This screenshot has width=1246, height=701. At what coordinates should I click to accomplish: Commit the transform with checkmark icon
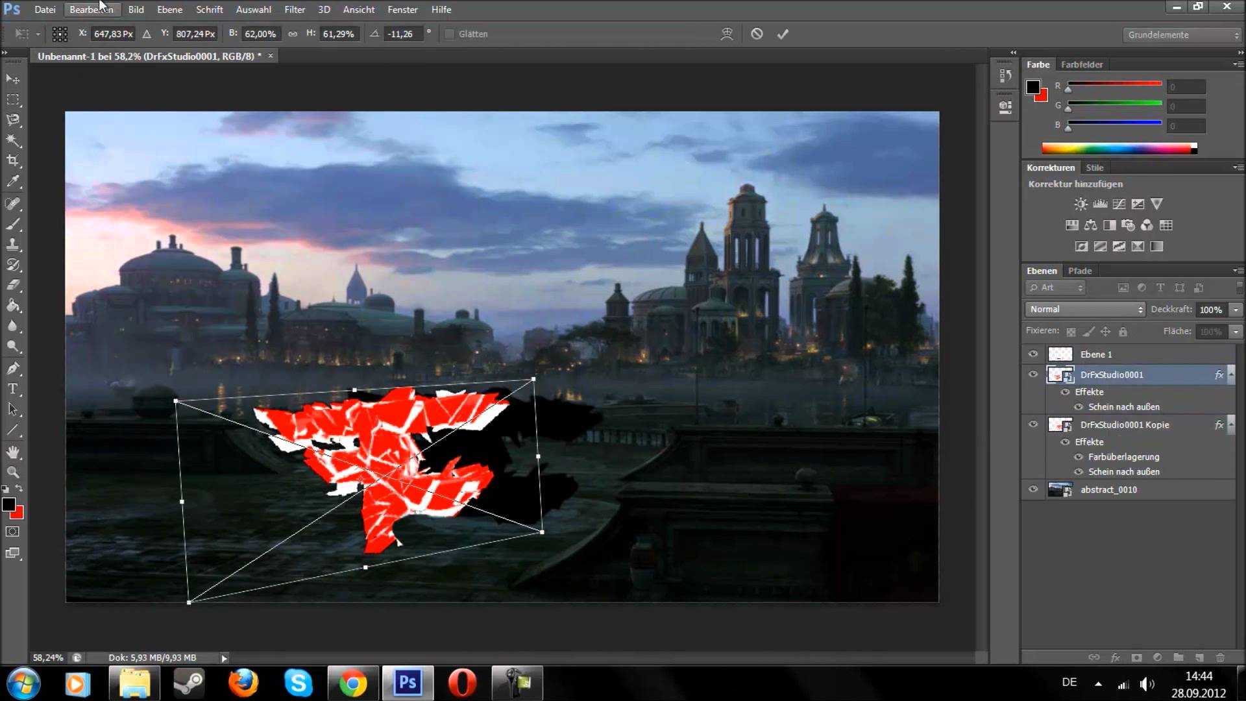(x=783, y=34)
